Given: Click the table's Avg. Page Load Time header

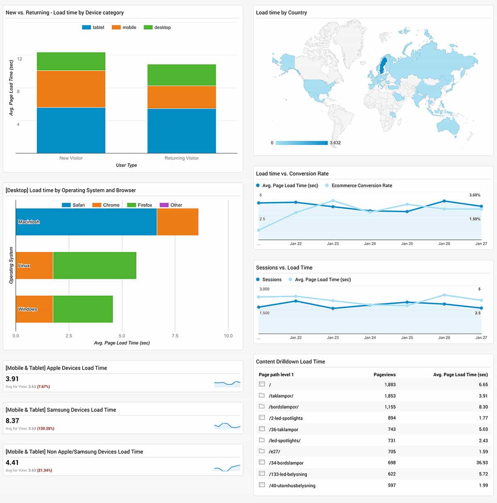Looking at the screenshot, I should pyautogui.click(x=461, y=375).
